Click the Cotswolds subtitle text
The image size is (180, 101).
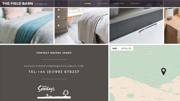point(41,4)
